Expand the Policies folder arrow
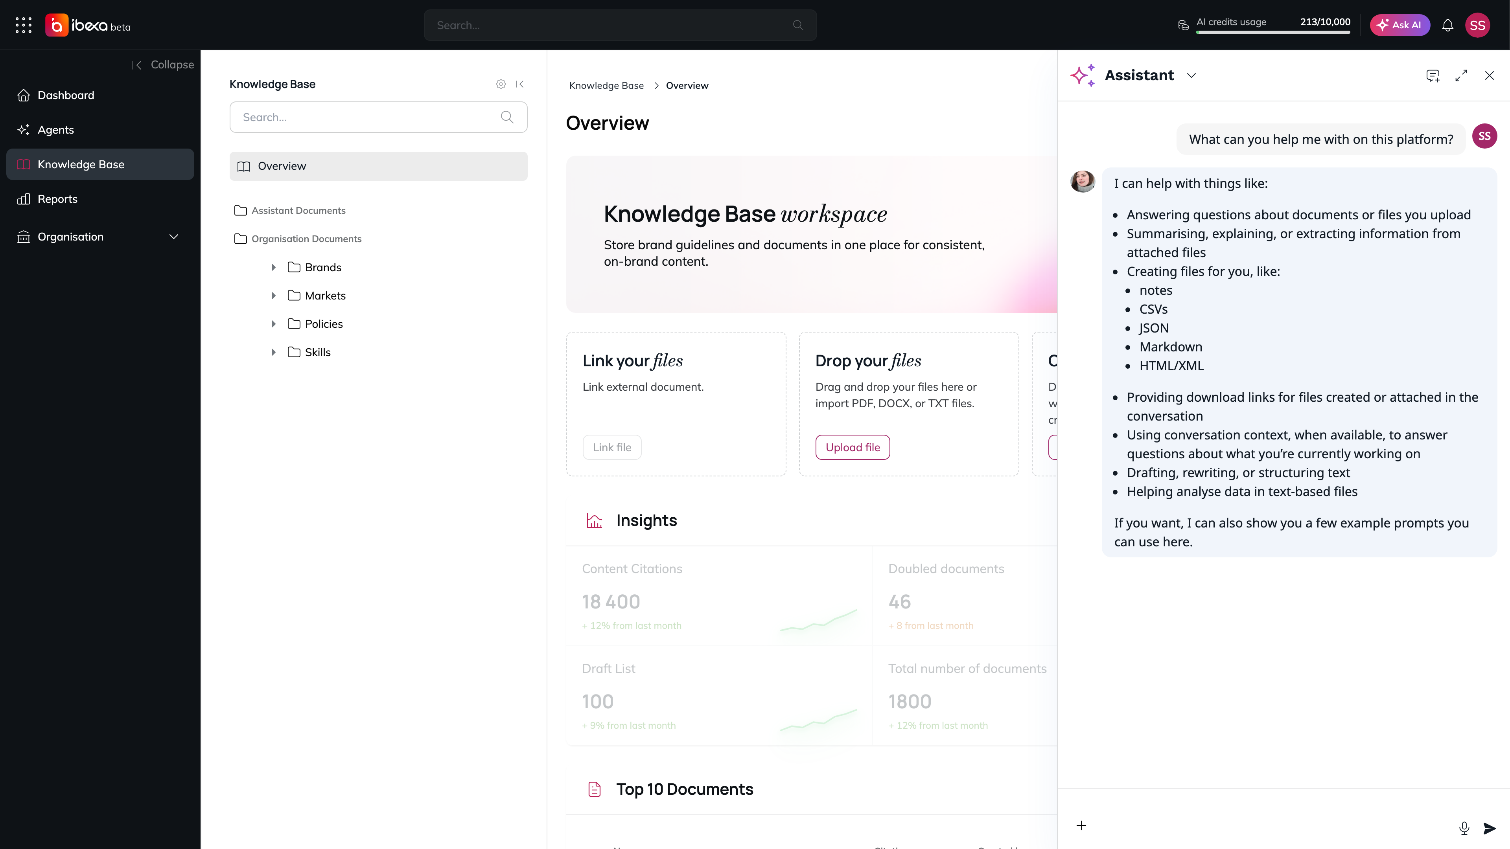Screen dimensions: 1510x849 tap(273, 324)
